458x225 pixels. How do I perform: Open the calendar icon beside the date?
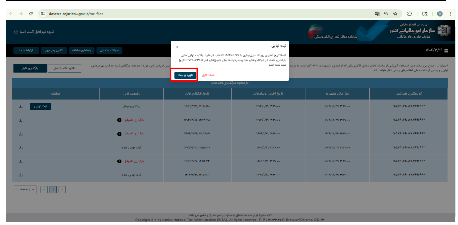(446, 50)
